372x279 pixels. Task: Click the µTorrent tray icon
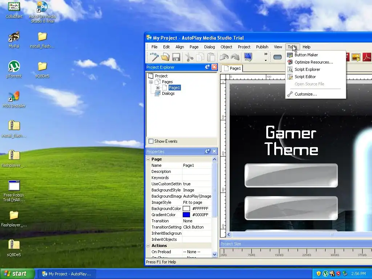point(325,274)
